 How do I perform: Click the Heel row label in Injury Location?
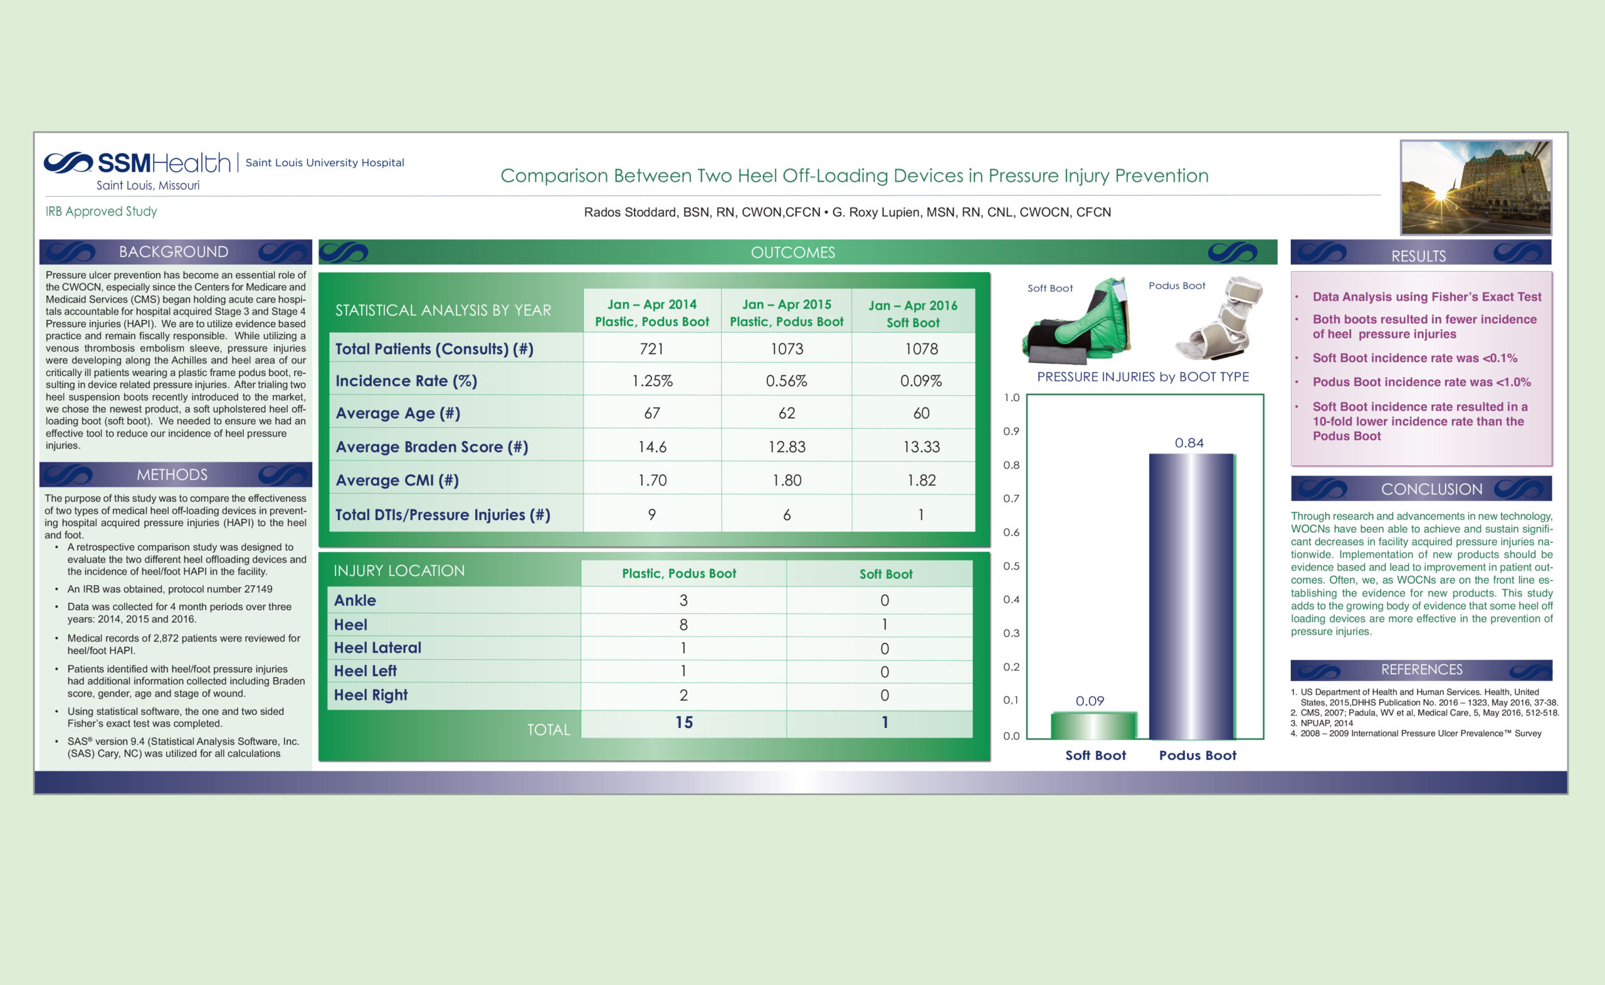[x=350, y=625]
